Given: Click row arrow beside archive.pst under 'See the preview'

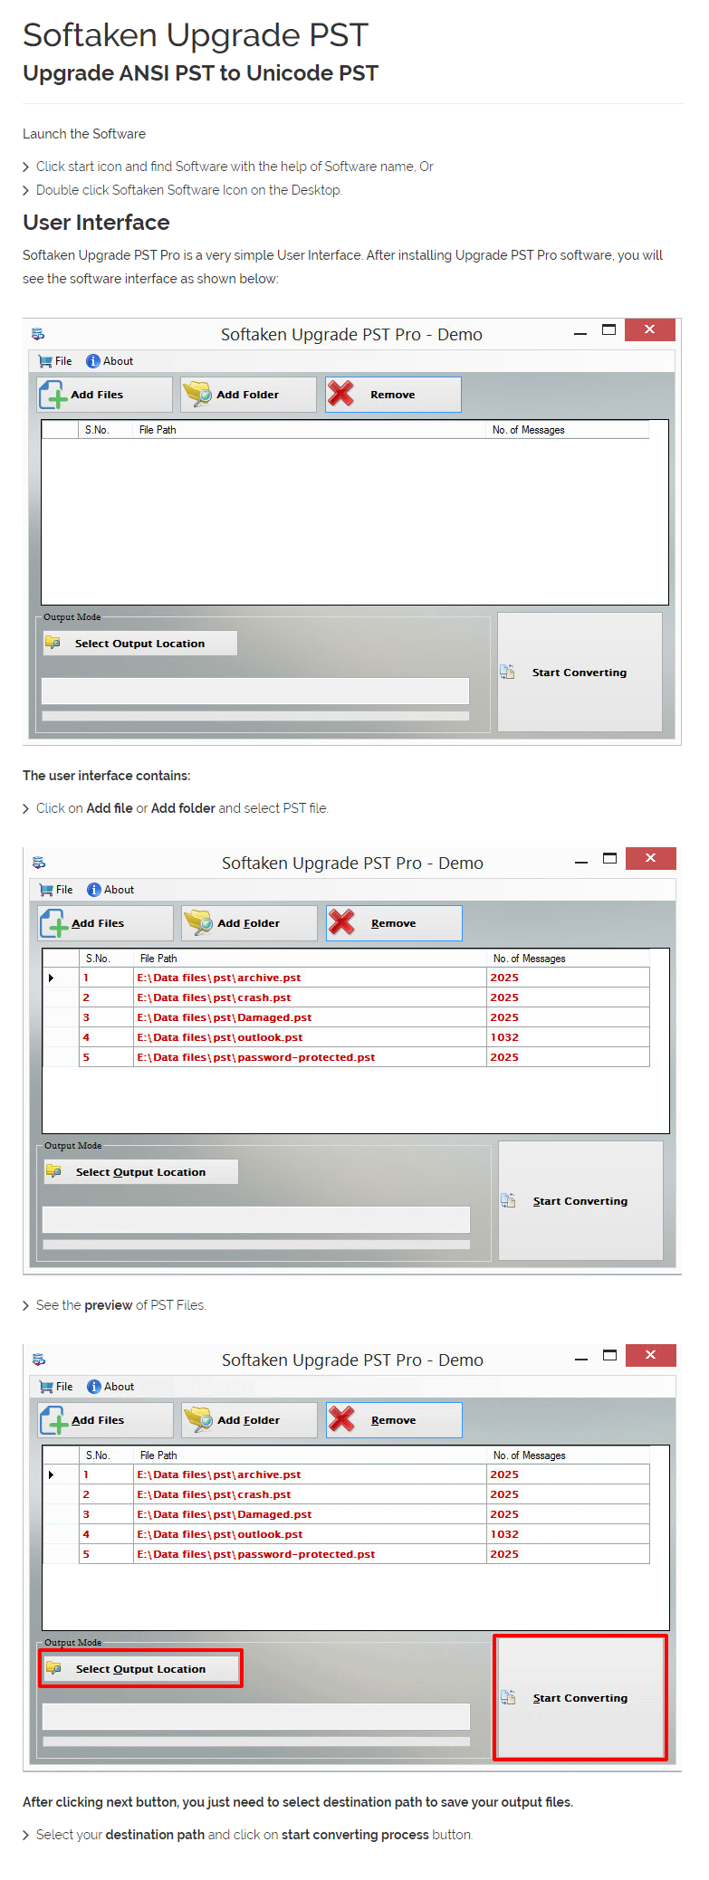Looking at the screenshot, I should [51, 1474].
